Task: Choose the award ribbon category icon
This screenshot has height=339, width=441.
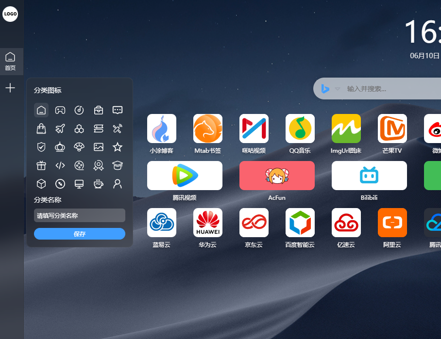Action: click(99, 165)
